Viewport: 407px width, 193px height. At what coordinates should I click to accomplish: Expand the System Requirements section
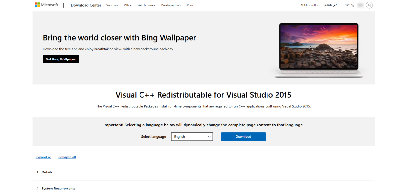[x=58, y=189]
